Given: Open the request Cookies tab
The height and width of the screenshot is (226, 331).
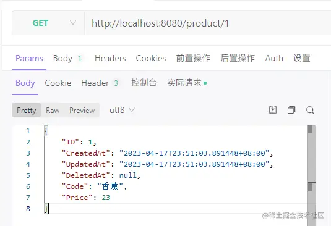Looking at the screenshot, I should click(x=151, y=58).
